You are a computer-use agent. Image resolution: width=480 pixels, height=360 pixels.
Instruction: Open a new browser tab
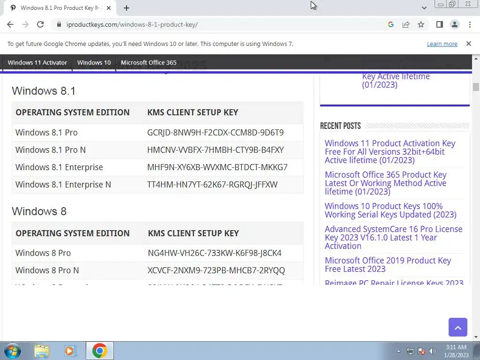pos(127,8)
